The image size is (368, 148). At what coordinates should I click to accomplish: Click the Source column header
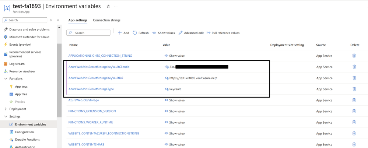(x=321, y=45)
